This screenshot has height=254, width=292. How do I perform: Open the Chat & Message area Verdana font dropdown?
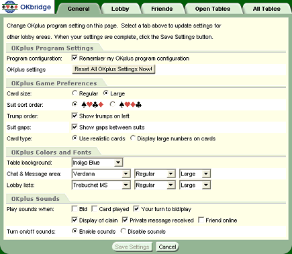pyautogui.click(x=101, y=174)
